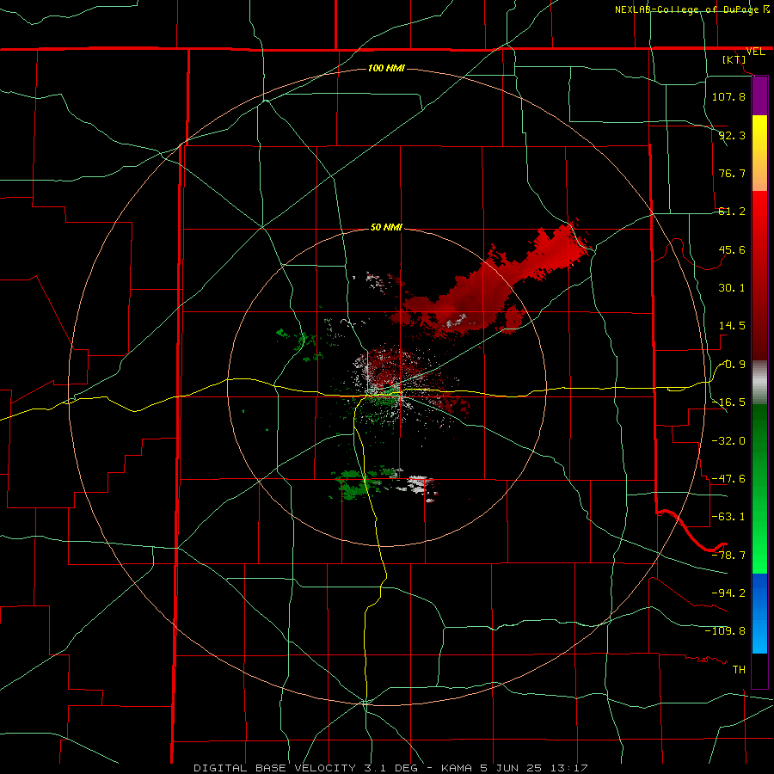774x774 pixels.
Task: Click the 107.8 velocity scale value
Action: (x=728, y=96)
